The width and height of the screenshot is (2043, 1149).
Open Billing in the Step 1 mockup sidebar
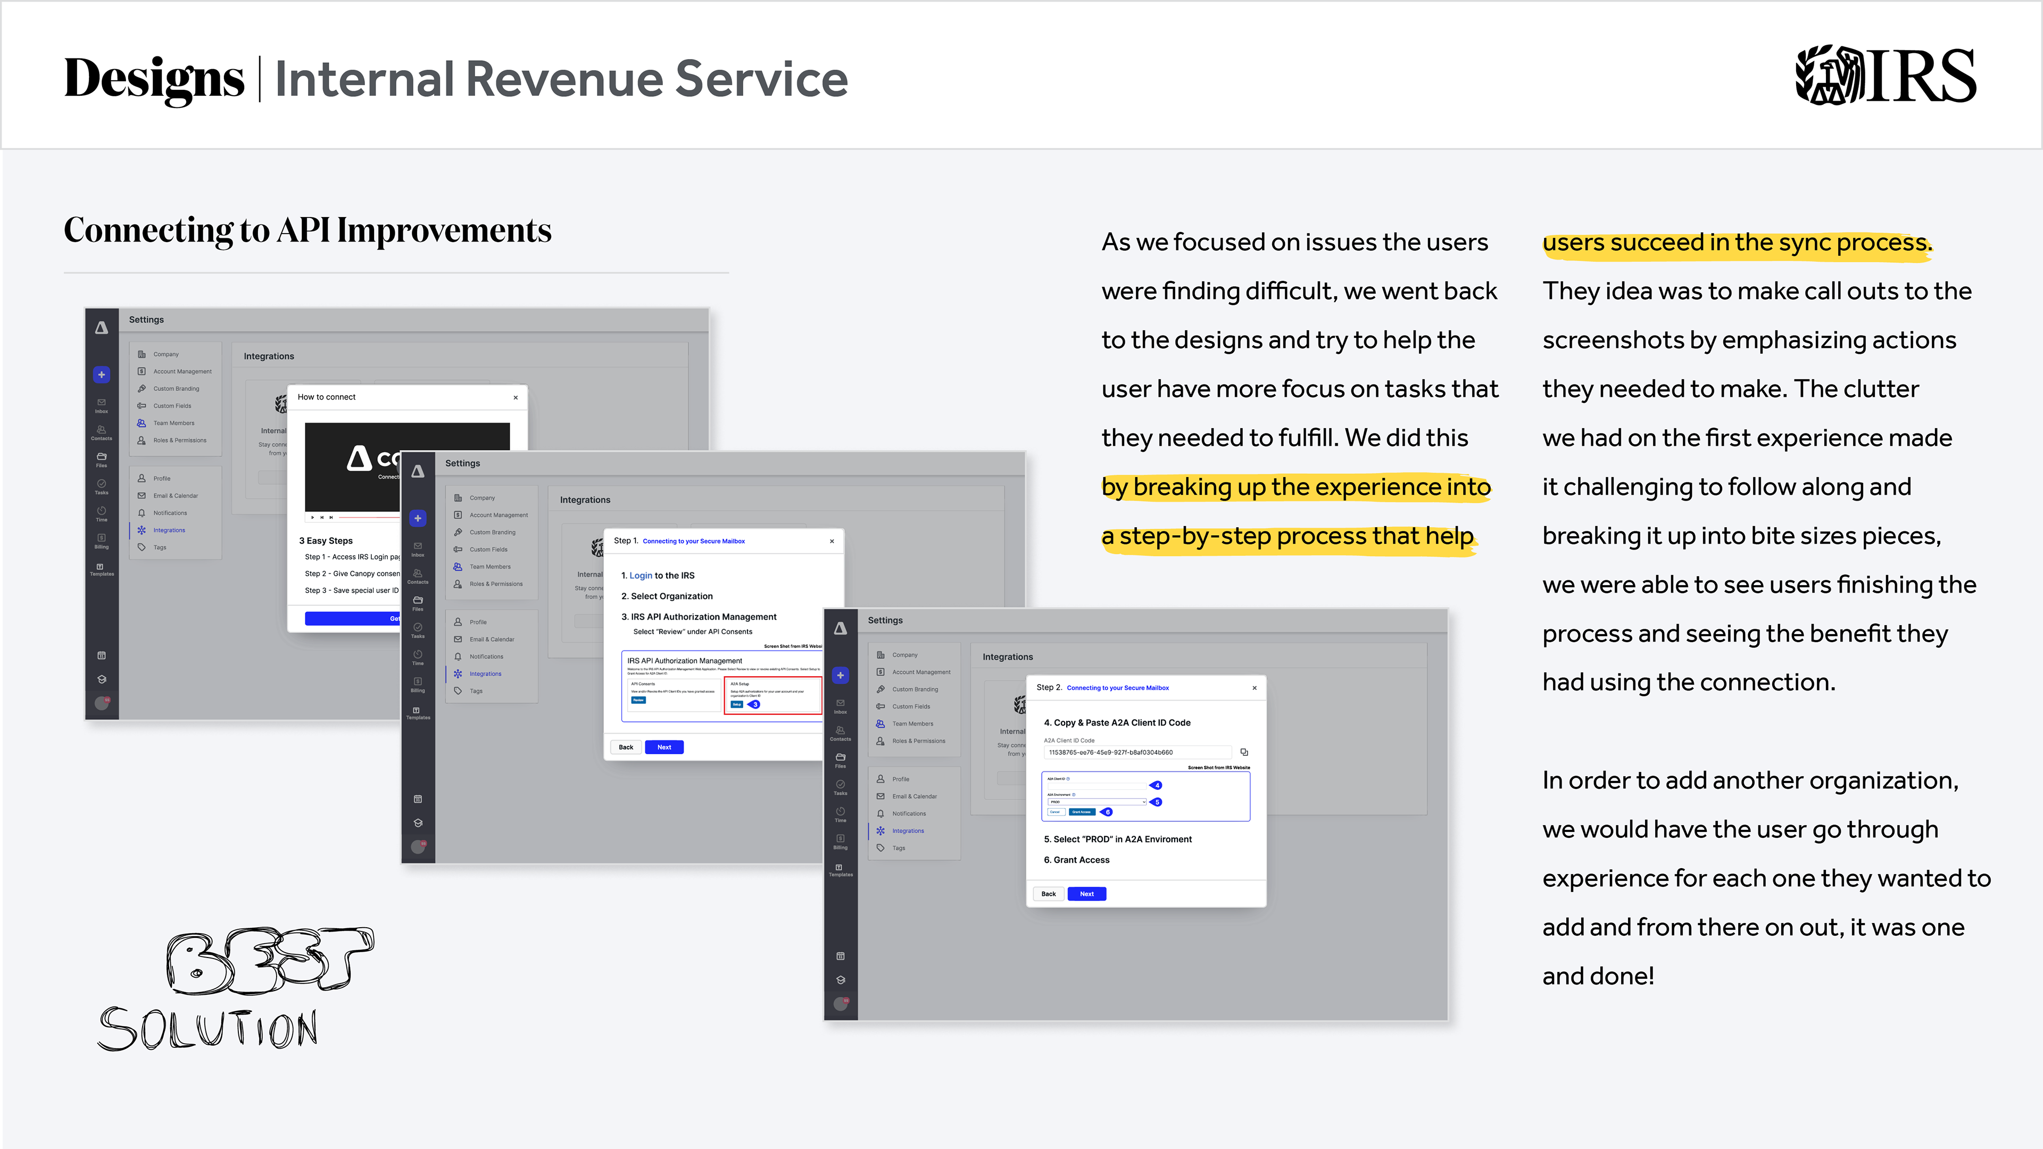click(x=418, y=685)
